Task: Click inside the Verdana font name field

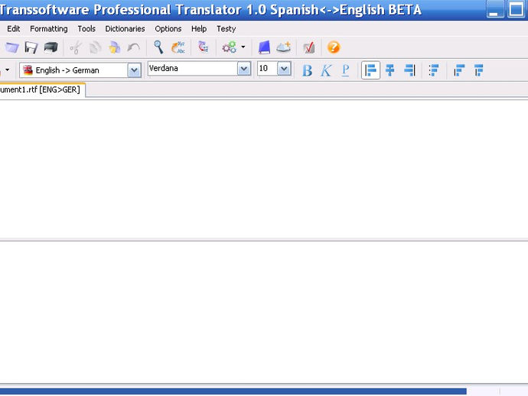Action: (193, 69)
